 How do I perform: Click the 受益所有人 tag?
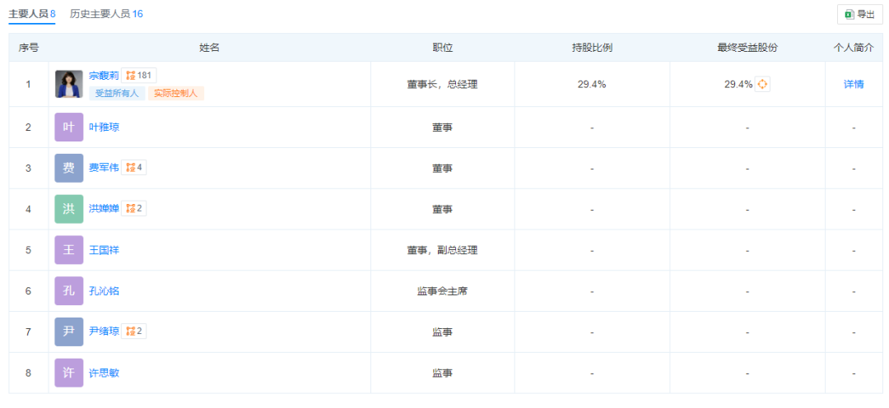pyautogui.click(x=118, y=94)
